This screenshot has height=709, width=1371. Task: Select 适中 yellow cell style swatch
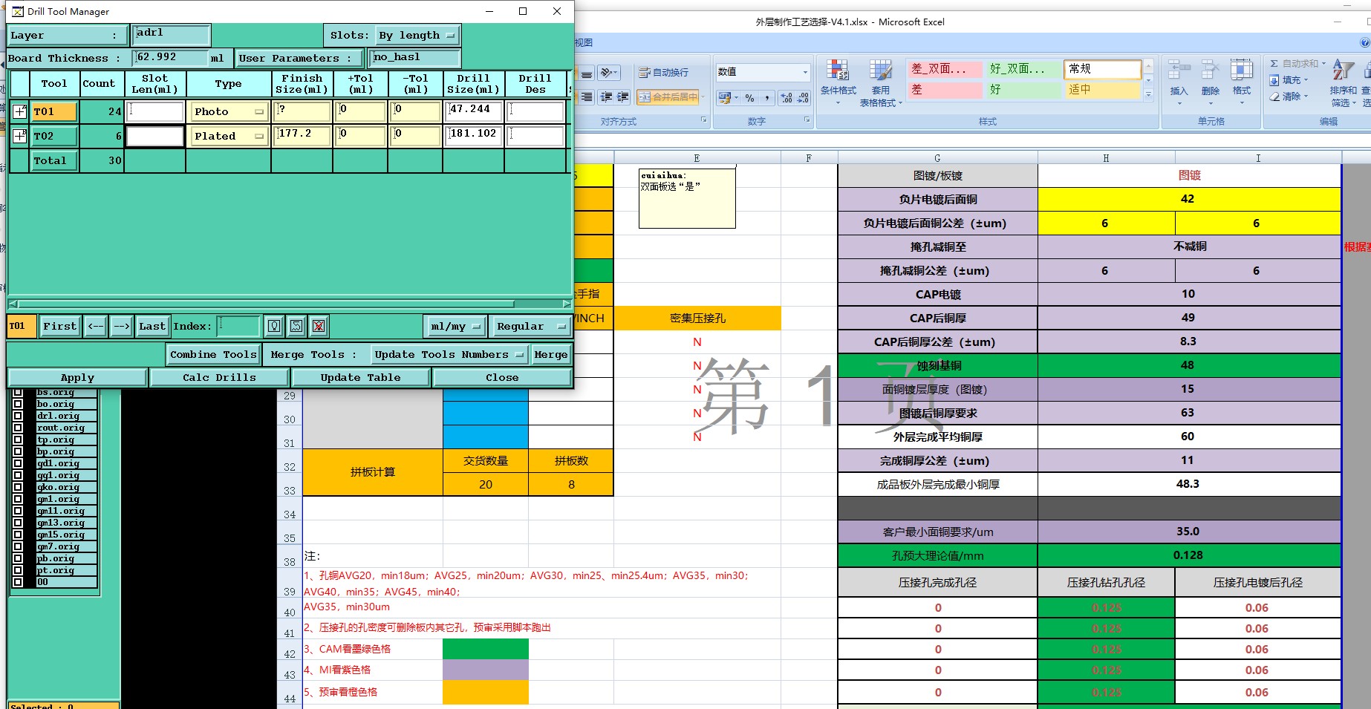[x=1102, y=90]
